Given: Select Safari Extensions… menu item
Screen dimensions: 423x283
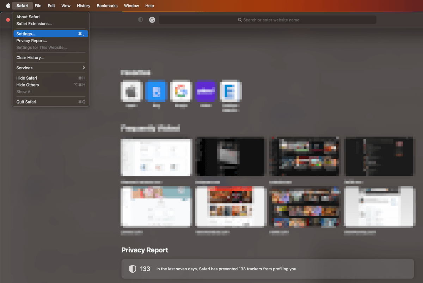Looking at the screenshot, I should pos(34,24).
